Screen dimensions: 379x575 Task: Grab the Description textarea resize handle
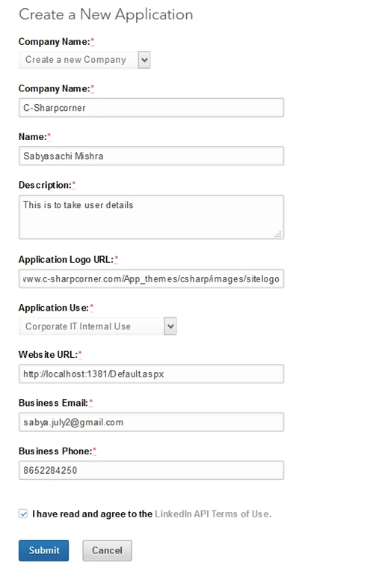(x=278, y=234)
